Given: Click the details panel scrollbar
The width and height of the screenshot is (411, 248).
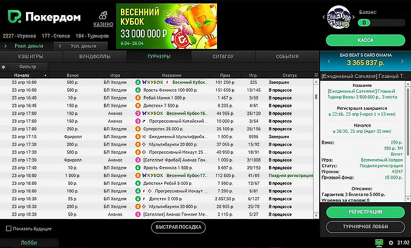Looking at the screenshot, I should 408,122.
